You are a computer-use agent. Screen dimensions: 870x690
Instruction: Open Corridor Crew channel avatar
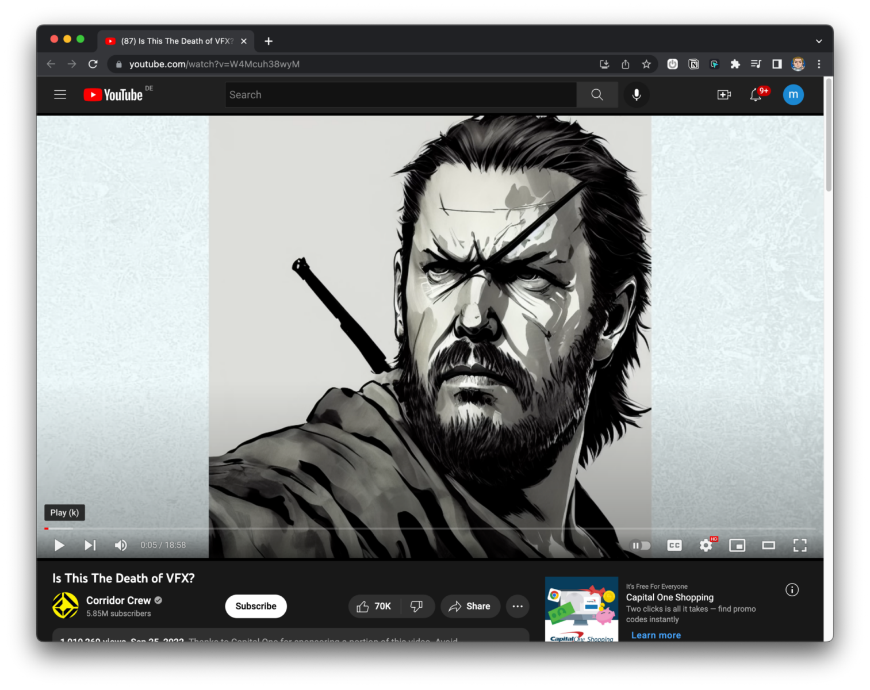coord(66,605)
